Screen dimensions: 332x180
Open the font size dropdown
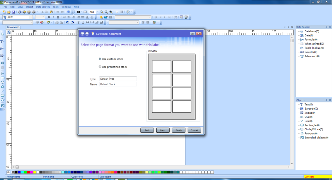43,17
